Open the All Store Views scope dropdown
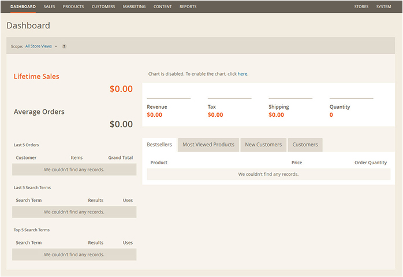The width and height of the screenshot is (403, 277). pyautogui.click(x=41, y=46)
